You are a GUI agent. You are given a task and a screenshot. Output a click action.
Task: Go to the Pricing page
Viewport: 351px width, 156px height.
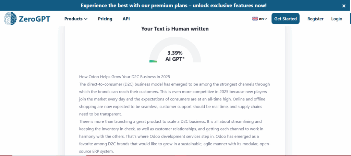tap(105, 19)
